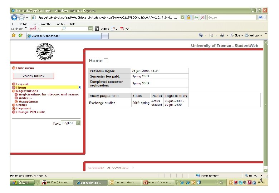Click the security lock icon in address bar
The image size is (279, 193).
(x=189, y=17)
